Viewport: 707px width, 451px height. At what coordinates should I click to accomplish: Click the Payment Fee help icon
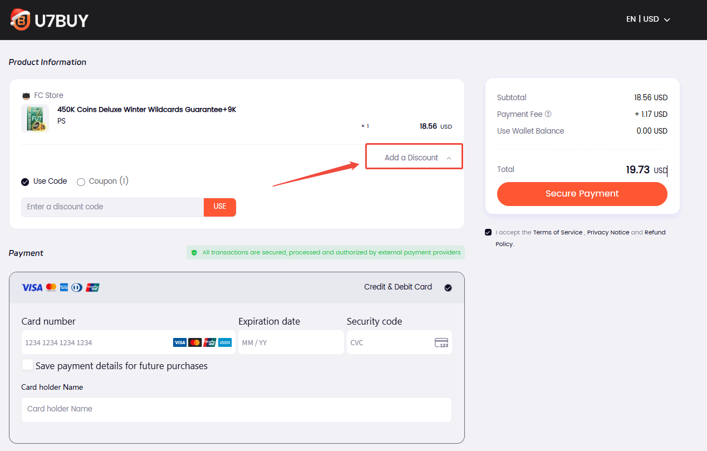coord(548,114)
